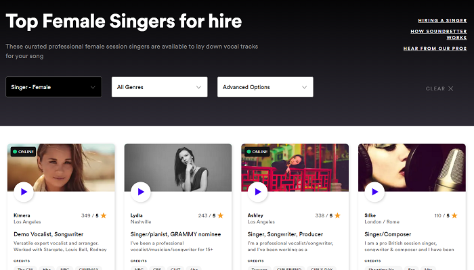Image resolution: width=474 pixels, height=270 pixels.
Task: Expand the Advanced Options dropdown
Action: (265, 87)
